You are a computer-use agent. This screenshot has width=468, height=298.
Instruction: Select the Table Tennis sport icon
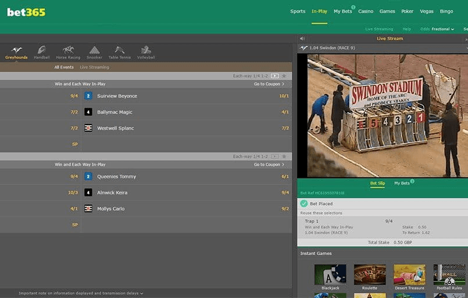pos(119,52)
